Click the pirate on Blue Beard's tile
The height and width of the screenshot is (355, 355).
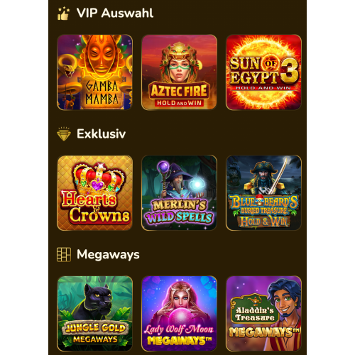[x=264, y=177]
